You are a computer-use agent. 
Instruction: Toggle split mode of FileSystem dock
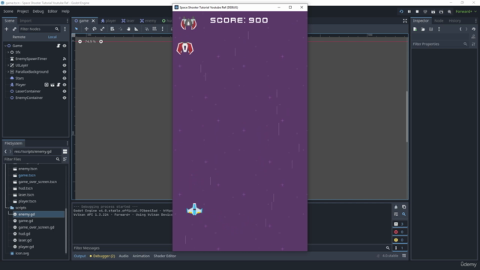click(x=65, y=151)
